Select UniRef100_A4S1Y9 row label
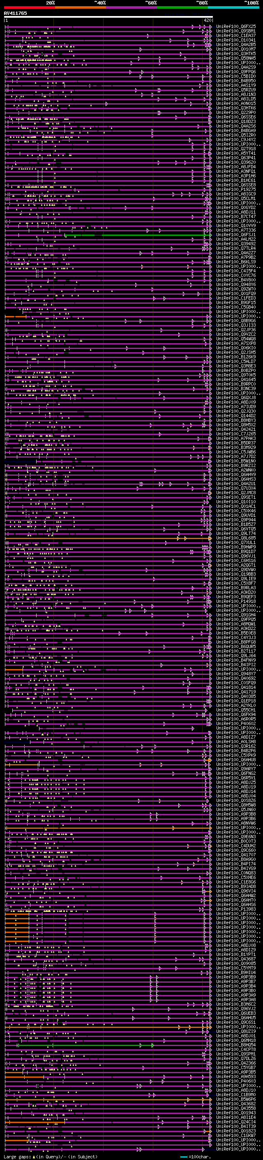The image size is (263, 1160). coord(236,85)
